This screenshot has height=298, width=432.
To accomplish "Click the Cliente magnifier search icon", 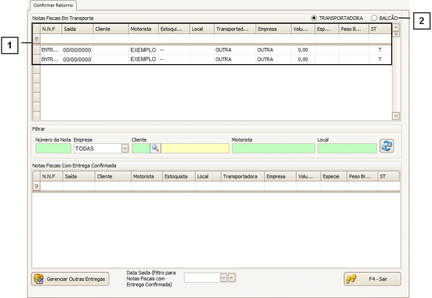I will point(155,148).
